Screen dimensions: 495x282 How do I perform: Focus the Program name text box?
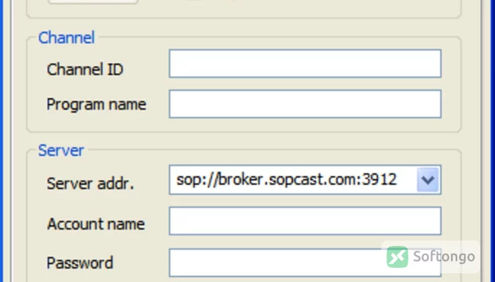[305, 104]
